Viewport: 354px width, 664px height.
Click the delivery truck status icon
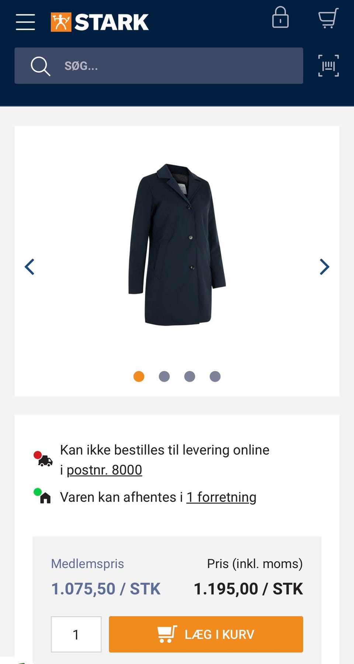click(x=43, y=459)
